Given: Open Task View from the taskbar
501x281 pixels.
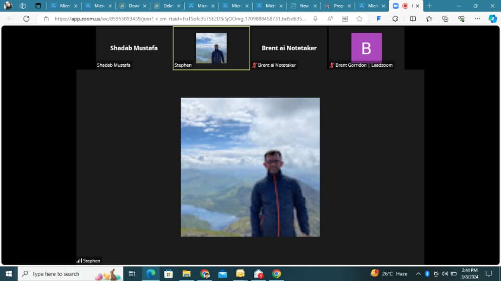Looking at the screenshot, I should point(132,274).
